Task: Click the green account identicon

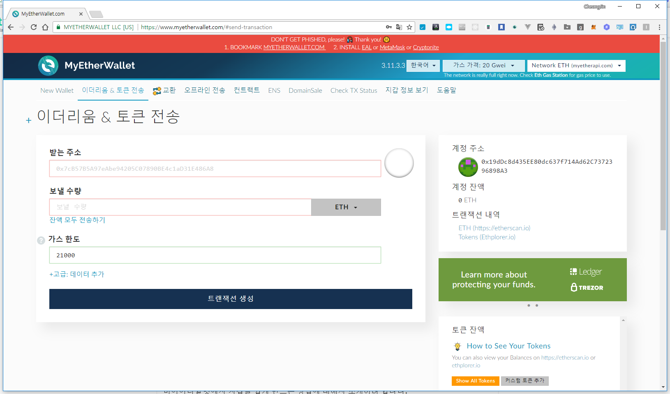Action: 468,167
